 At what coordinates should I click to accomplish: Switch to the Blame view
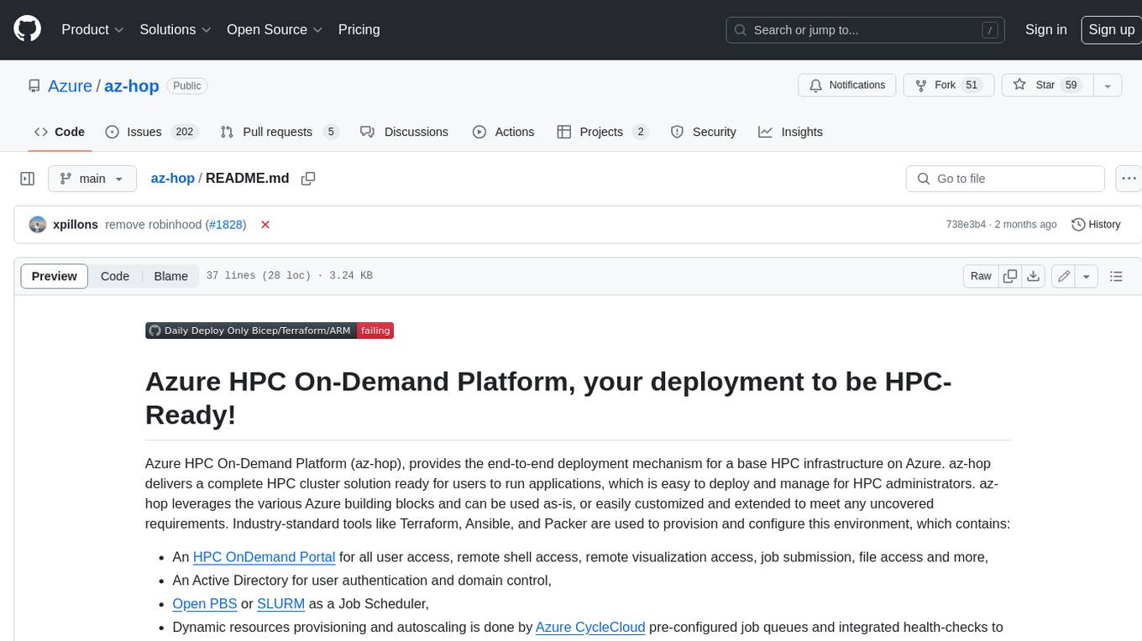[x=170, y=276]
